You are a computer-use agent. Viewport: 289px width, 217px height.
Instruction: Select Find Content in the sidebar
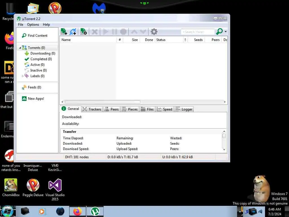pyautogui.click(x=35, y=35)
